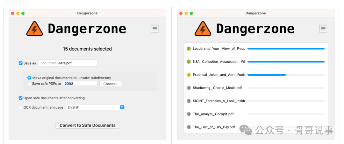Select NSA_Collection_Association_Wi file name
344x144 pixels.
219,62
